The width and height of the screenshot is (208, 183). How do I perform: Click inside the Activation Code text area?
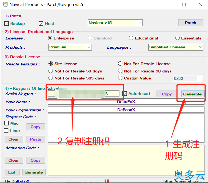[x=126, y=160]
